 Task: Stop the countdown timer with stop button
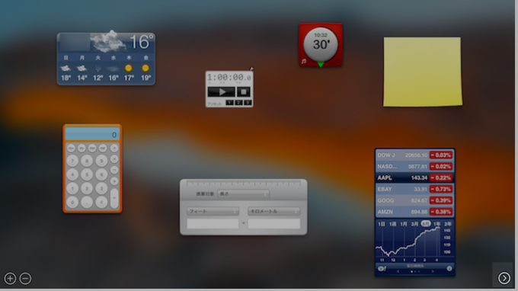click(x=244, y=91)
